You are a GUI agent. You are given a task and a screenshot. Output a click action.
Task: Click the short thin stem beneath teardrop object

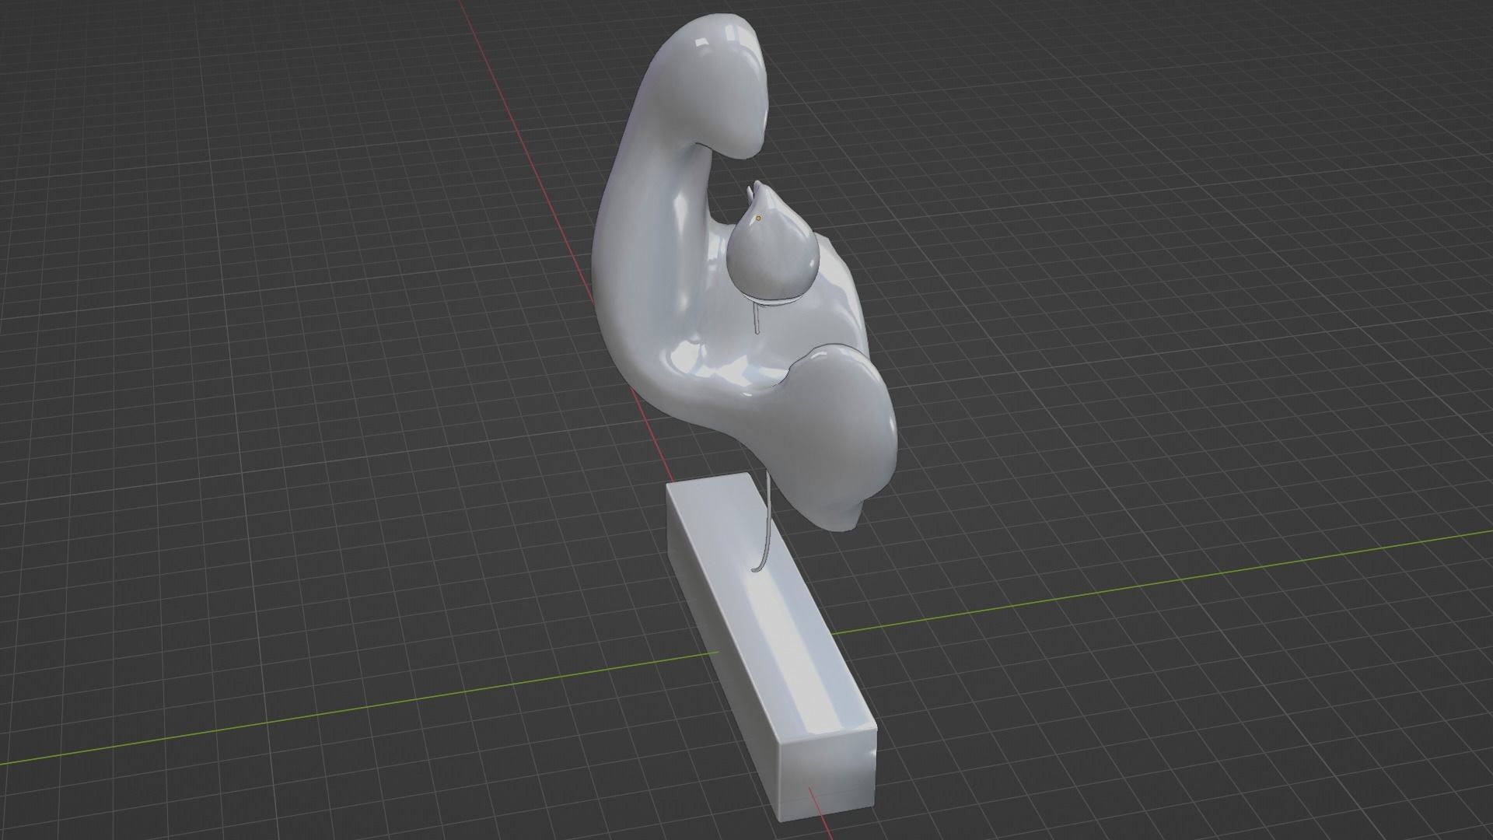(755, 317)
